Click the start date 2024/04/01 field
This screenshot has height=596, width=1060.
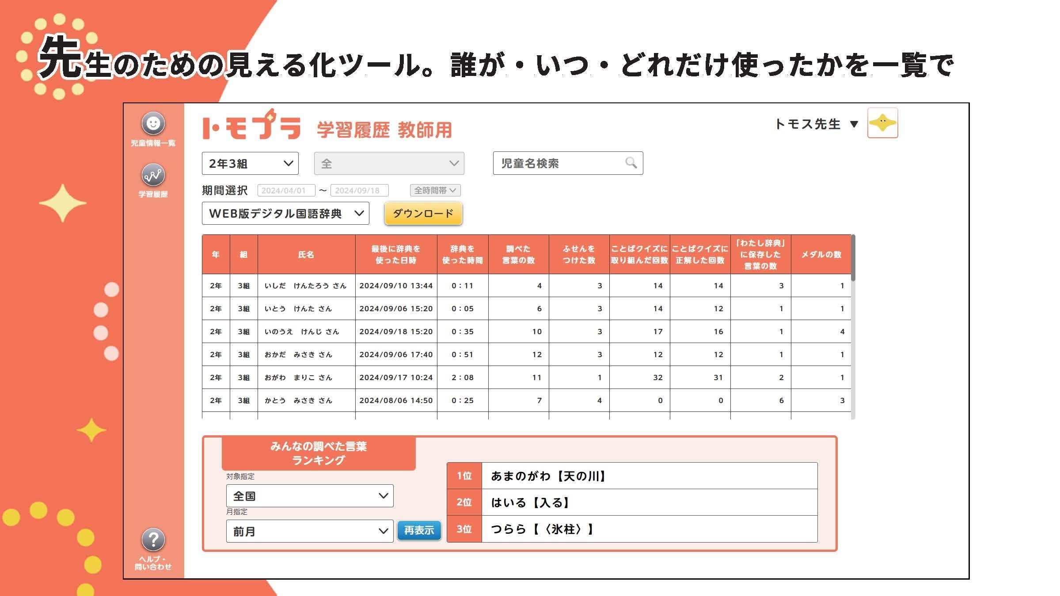tap(286, 190)
